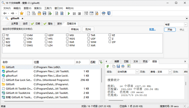This screenshot has height=108, width=189.
Task: Open the 帮助(H) menu
Action: [x=70, y=8]
